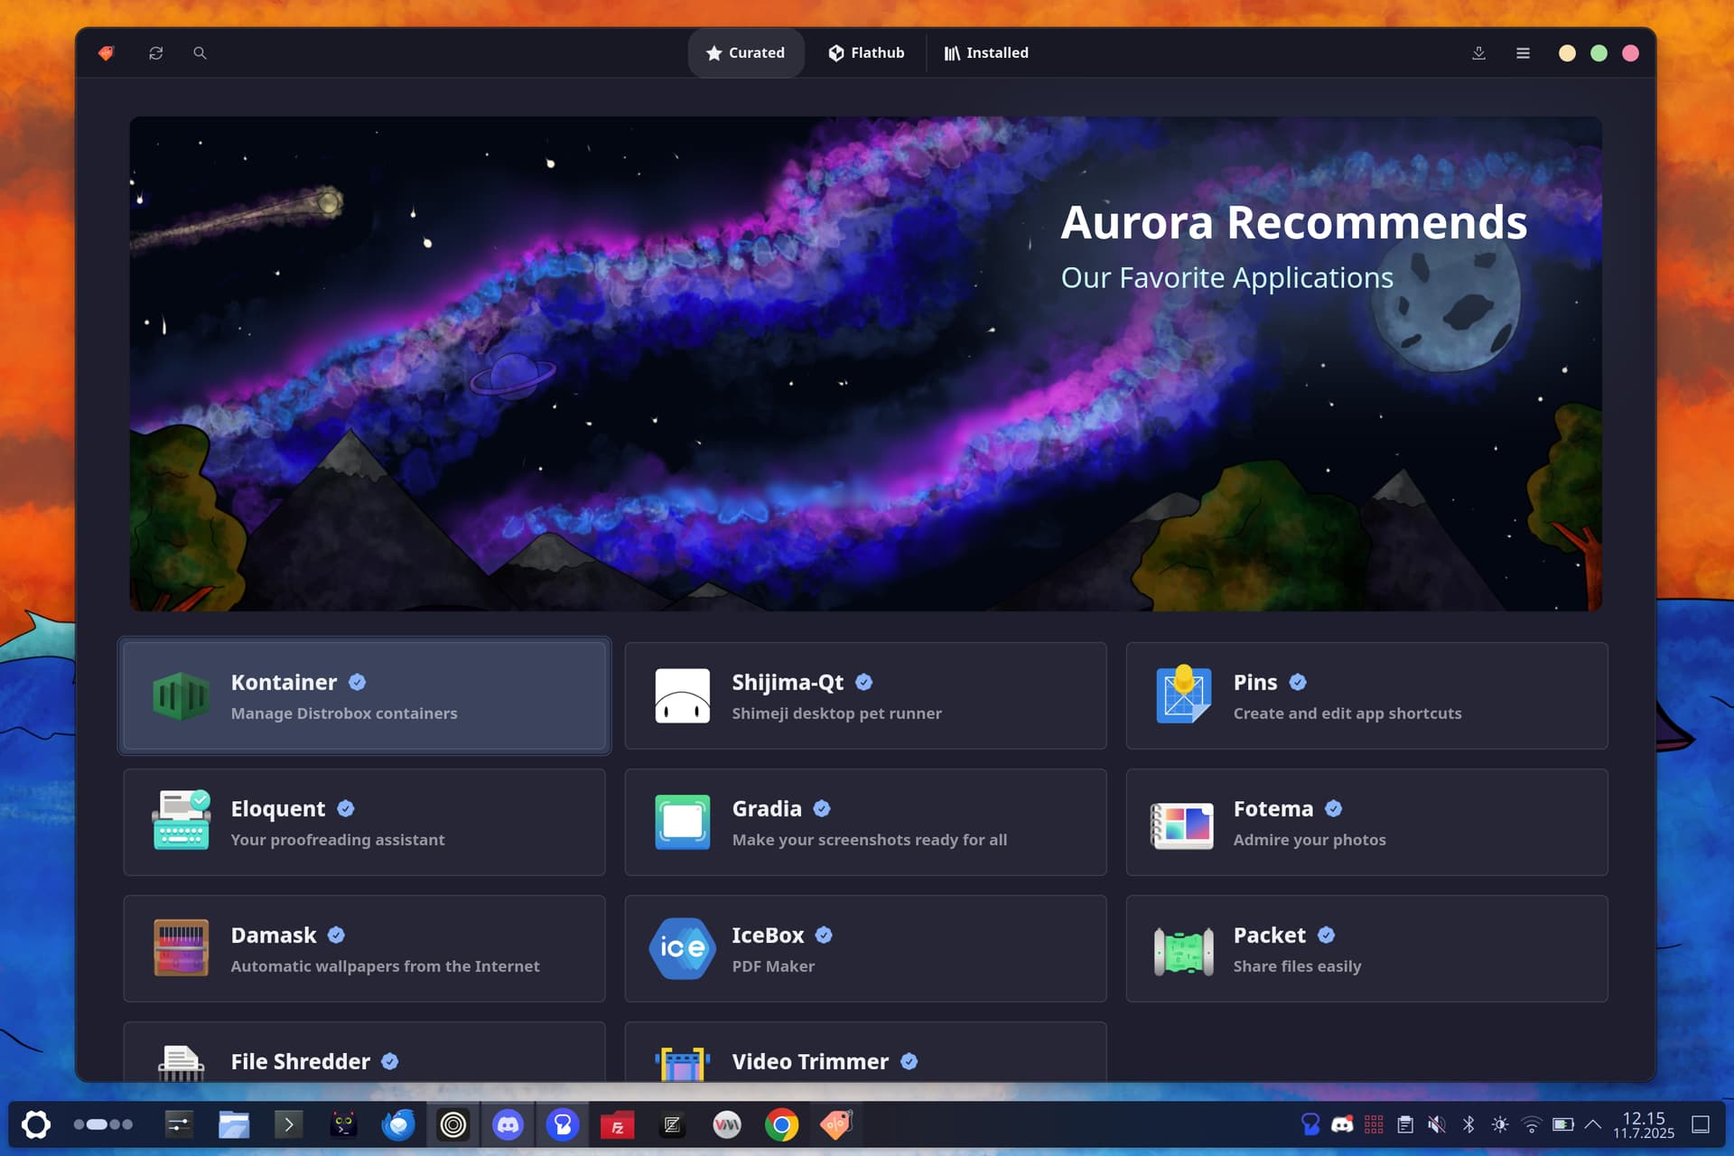This screenshot has width=1734, height=1156.
Task: Expand hidden system tray icons arrow
Action: 1593,1124
